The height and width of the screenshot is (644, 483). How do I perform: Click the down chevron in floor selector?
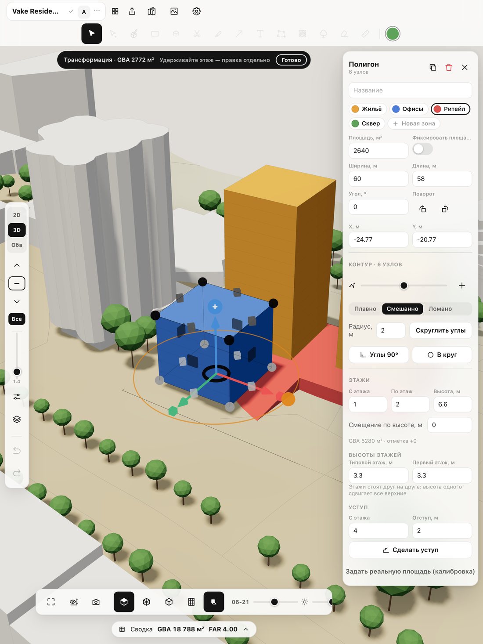17,301
